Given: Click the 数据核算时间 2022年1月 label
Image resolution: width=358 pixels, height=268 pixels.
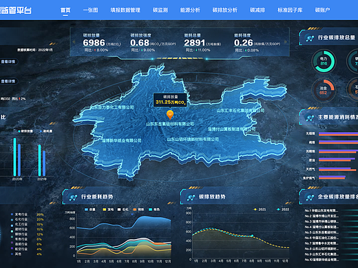Looking at the screenshot, I should 35,50.
